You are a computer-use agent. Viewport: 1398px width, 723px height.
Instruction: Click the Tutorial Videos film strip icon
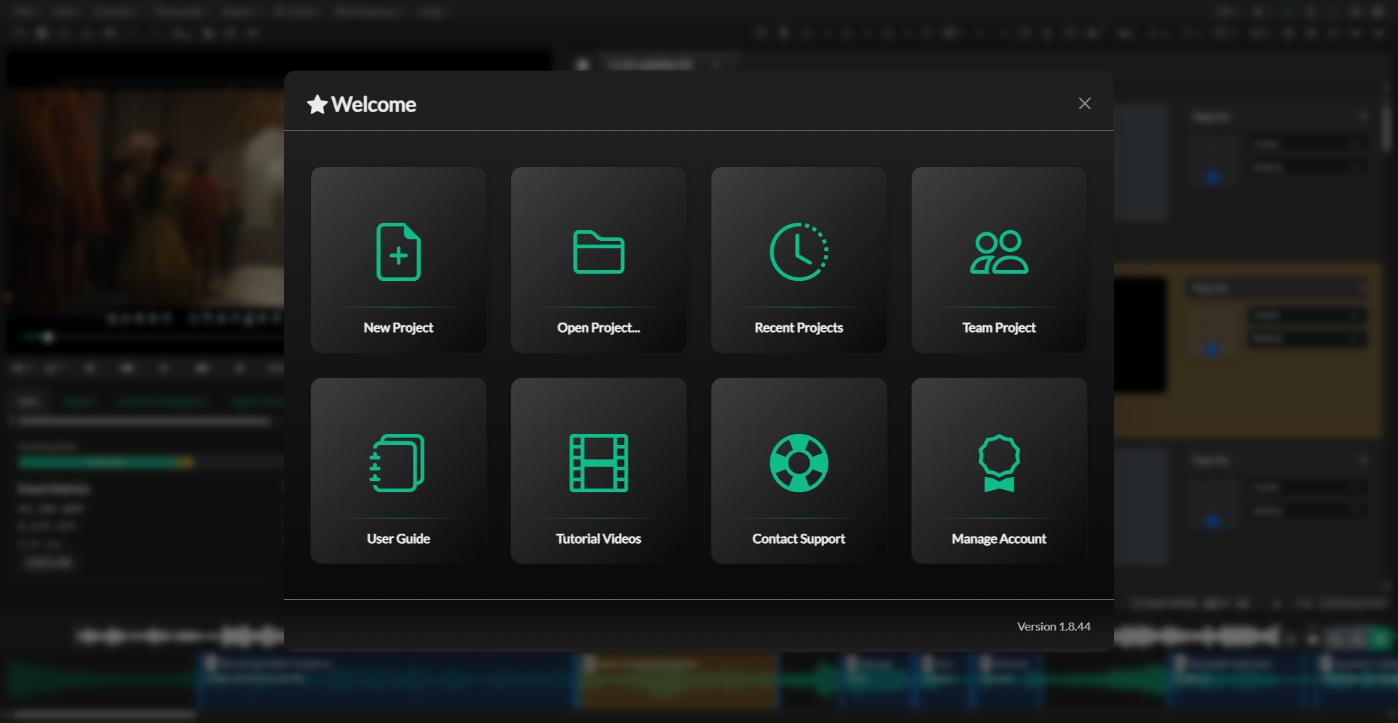pyautogui.click(x=599, y=463)
